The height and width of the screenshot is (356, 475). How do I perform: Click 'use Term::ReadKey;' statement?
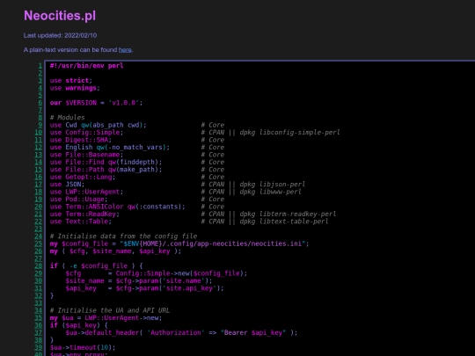tap(84, 214)
